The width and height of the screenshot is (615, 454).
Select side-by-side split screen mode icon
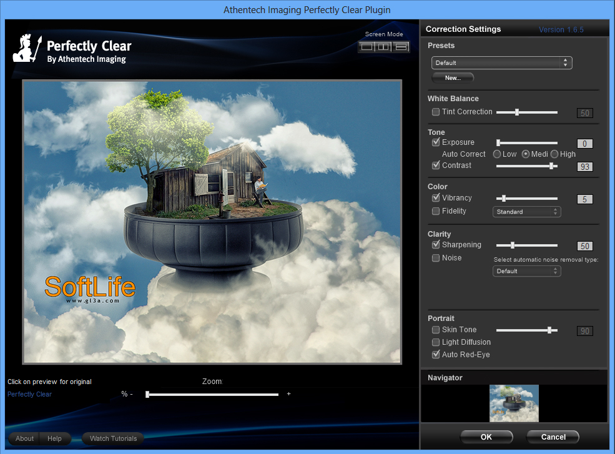[383, 47]
